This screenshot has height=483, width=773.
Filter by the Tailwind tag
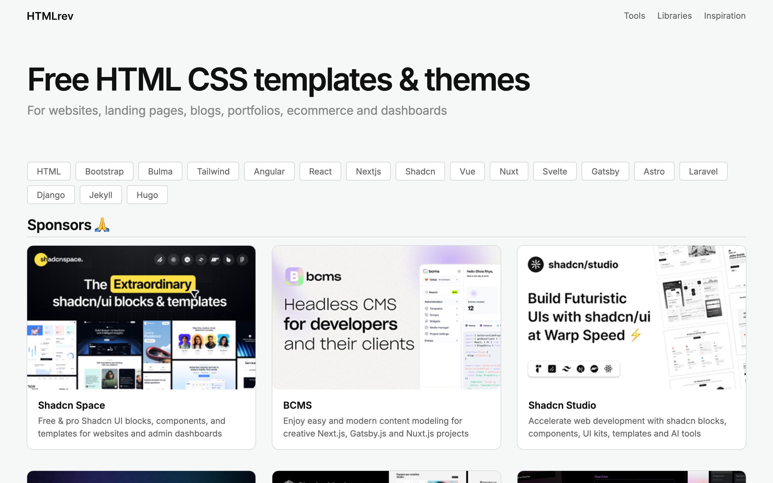point(213,171)
